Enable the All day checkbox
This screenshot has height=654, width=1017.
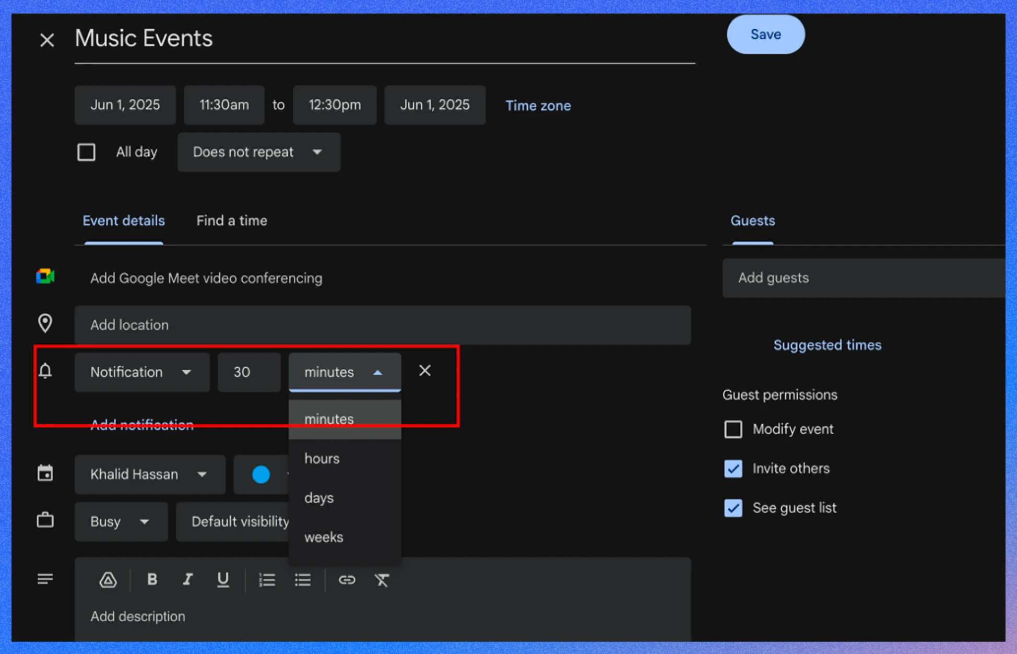87,152
